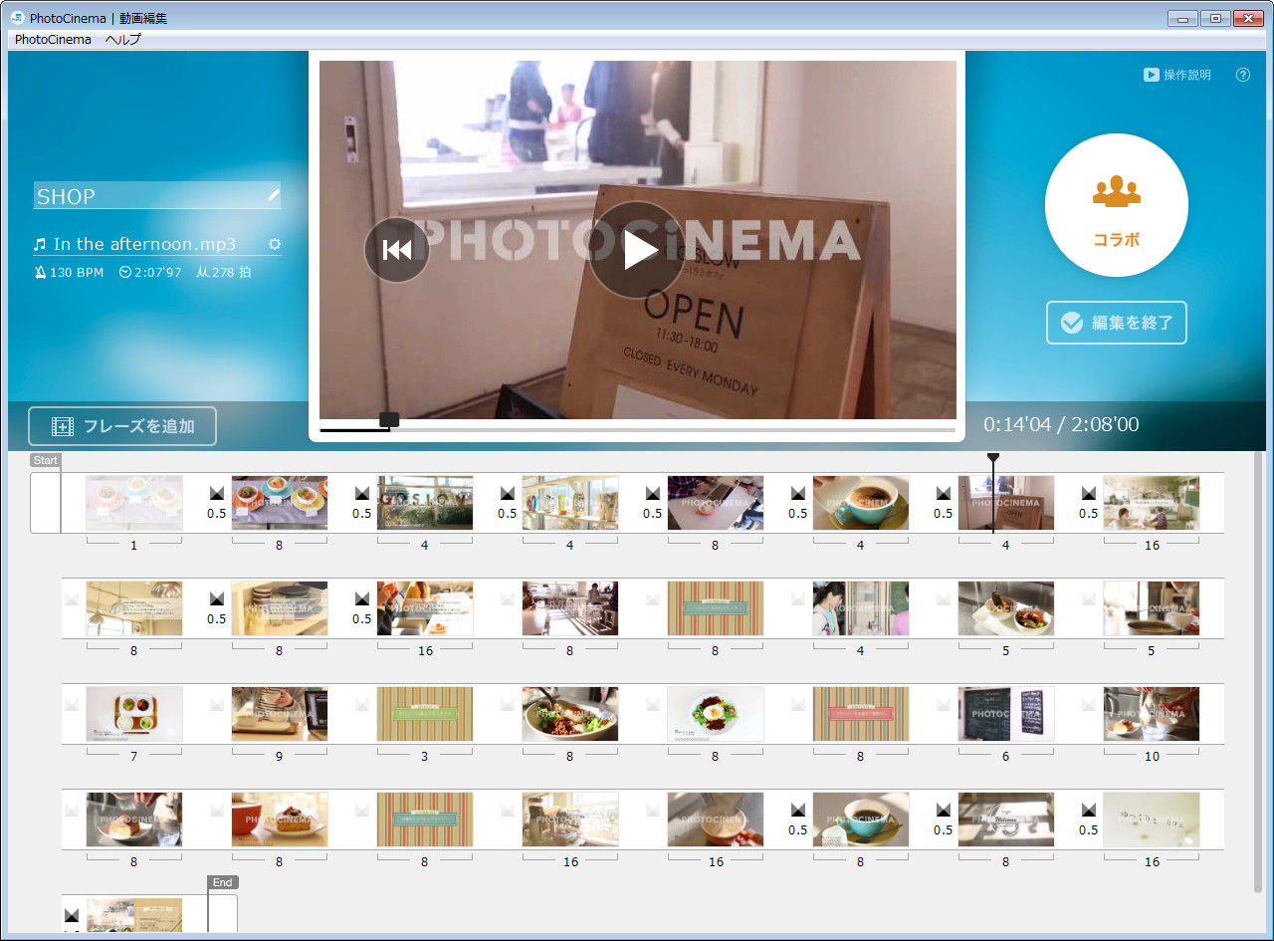
Task: Click the 278 拍 beat count
Action: click(224, 272)
